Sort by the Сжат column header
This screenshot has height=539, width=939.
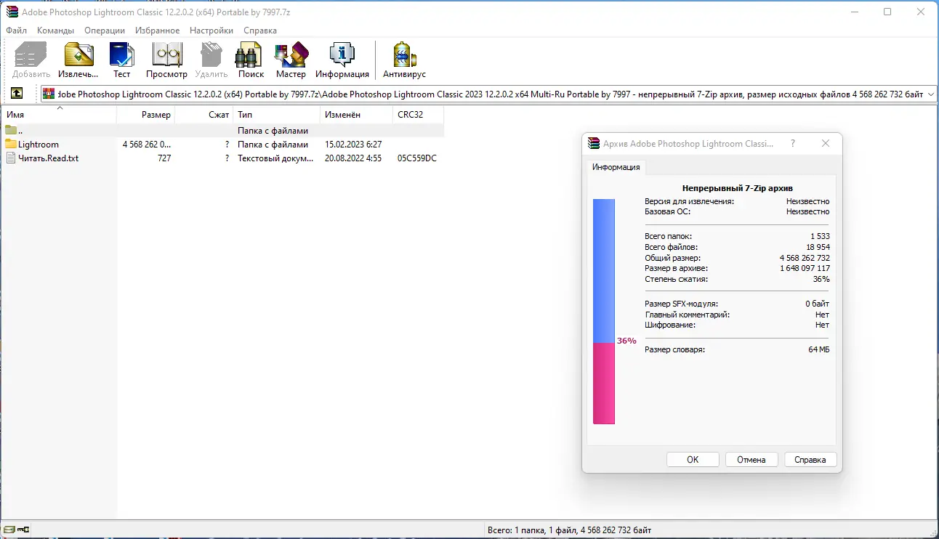204,115
